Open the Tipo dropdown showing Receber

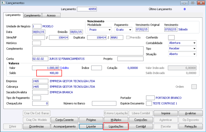pos(182,48)
